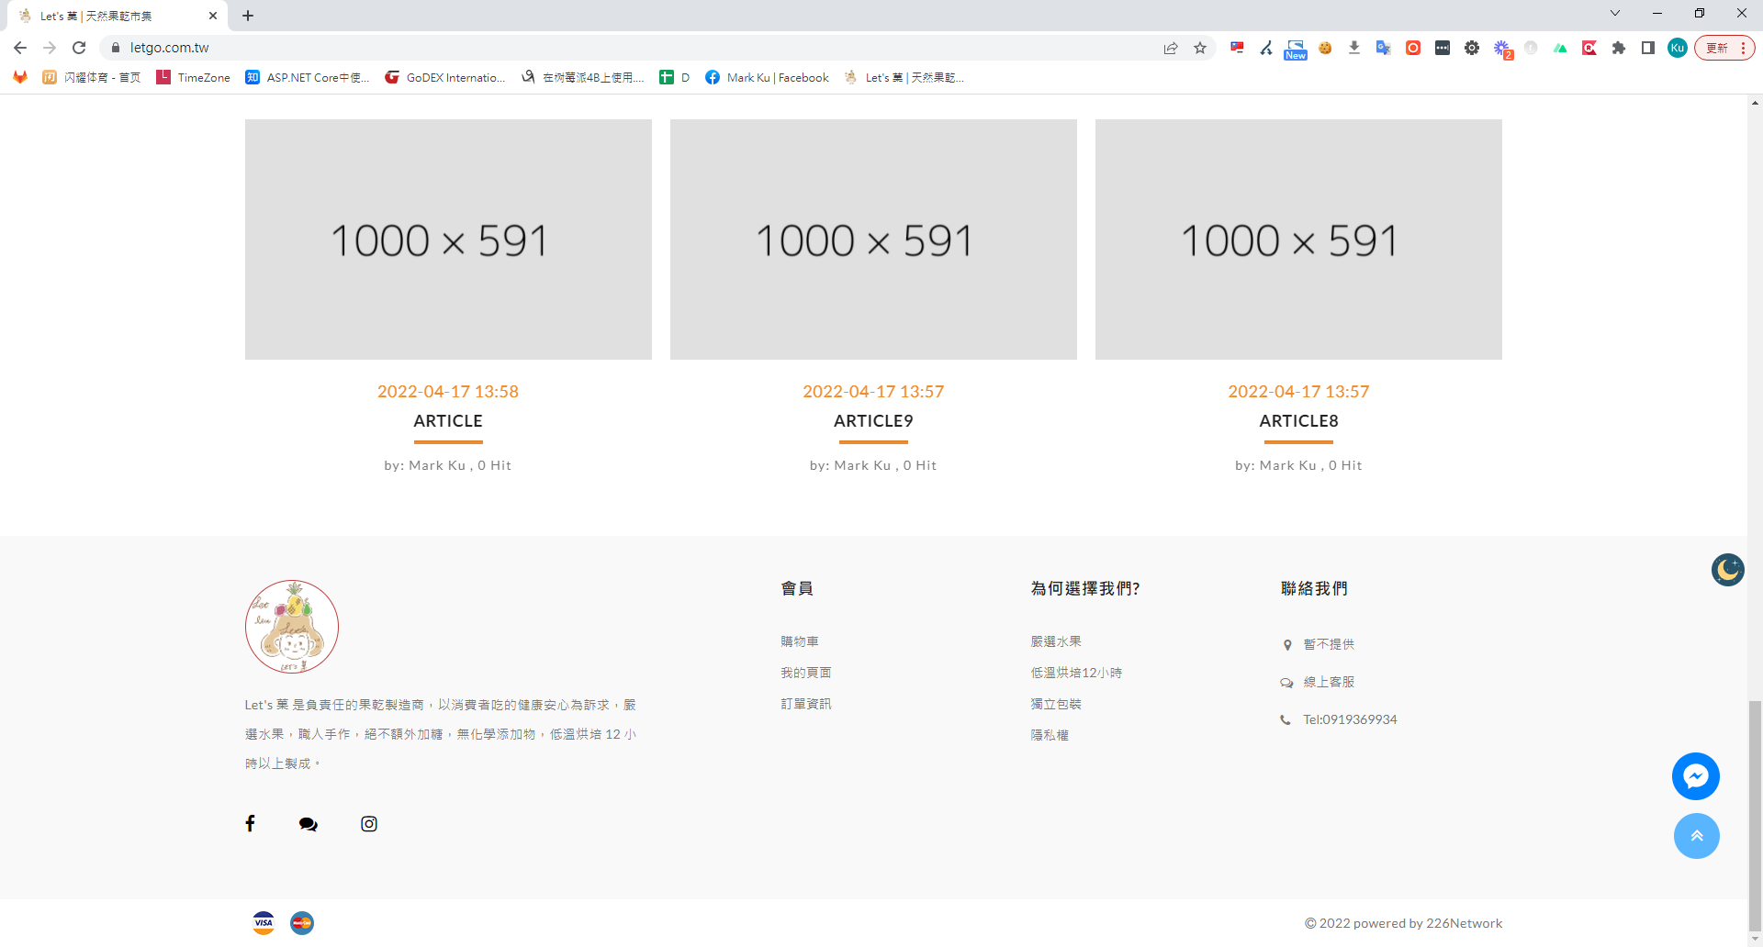Open the ARTICLE9 post title

coord(873,421)
